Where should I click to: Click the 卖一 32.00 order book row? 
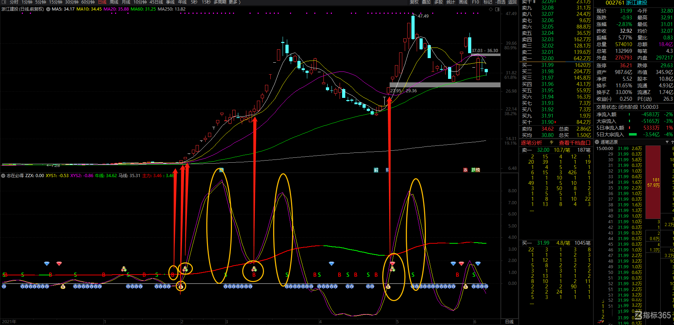pyautogui.click(x=556, y=58)
